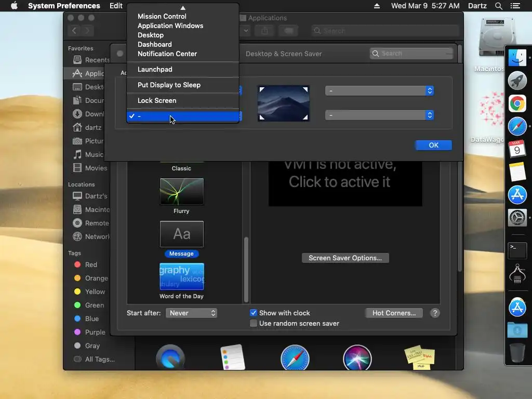Open Recents in Finder sidebar
The image size is (532, 399).
91,60
